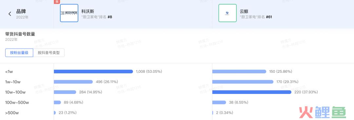Select the 科沃斯 brand name
Screen dimensions: 354x120
88,11
